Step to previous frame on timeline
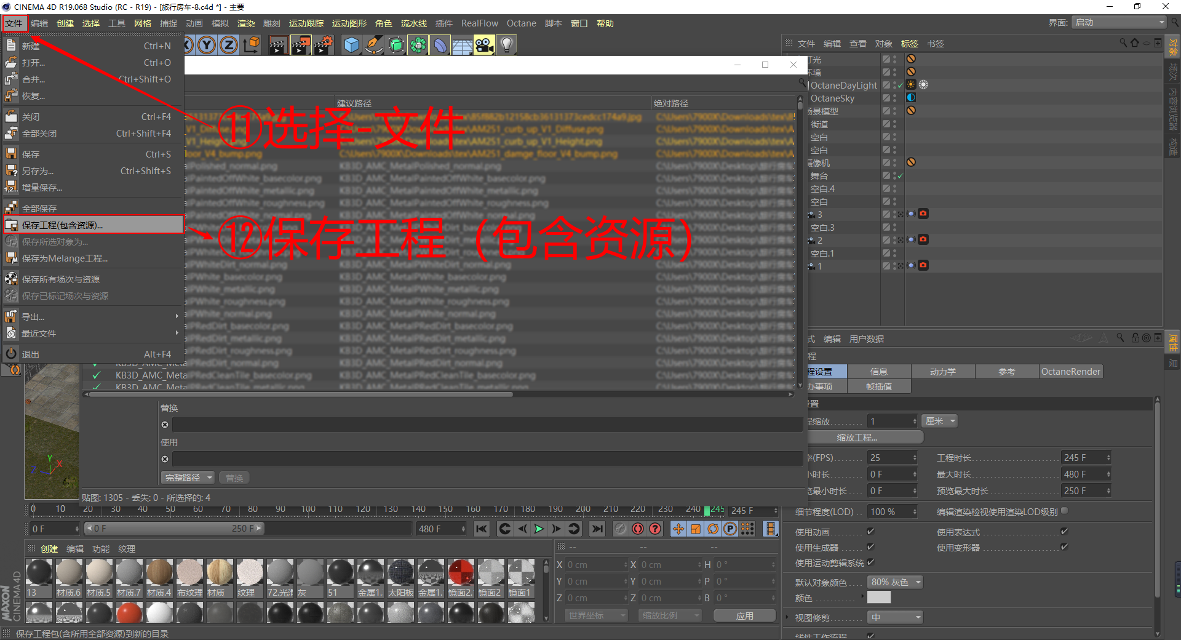The height and width of the screenshot is (640, 1181). tap(522, 529)
